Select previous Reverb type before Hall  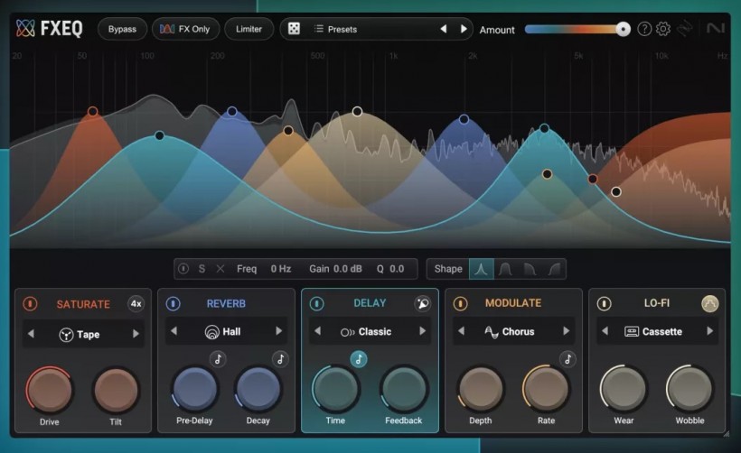174,331
